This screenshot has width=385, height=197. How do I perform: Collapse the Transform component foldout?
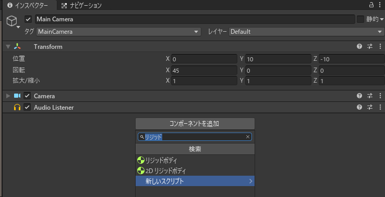click(8, 46)
